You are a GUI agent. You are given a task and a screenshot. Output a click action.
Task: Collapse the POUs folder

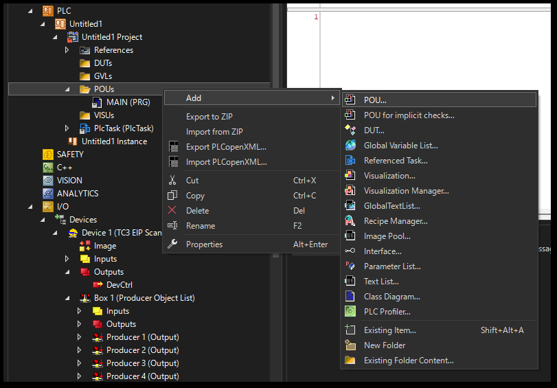click(67, 89)
